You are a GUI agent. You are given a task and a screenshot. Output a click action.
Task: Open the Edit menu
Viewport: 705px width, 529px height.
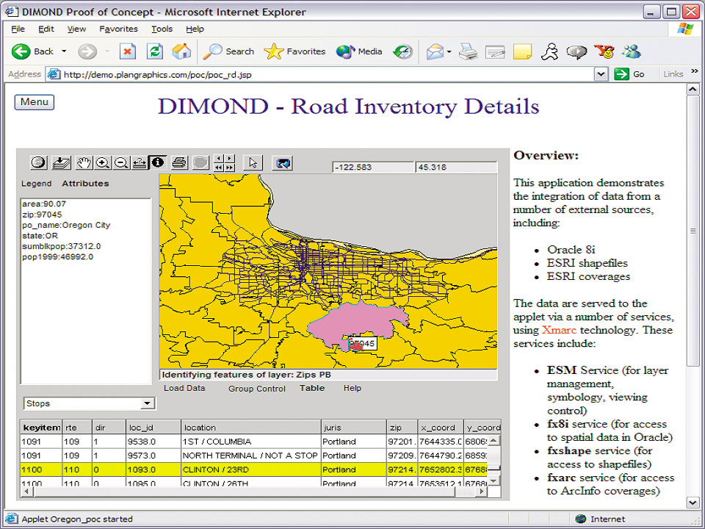click(46, 29)
